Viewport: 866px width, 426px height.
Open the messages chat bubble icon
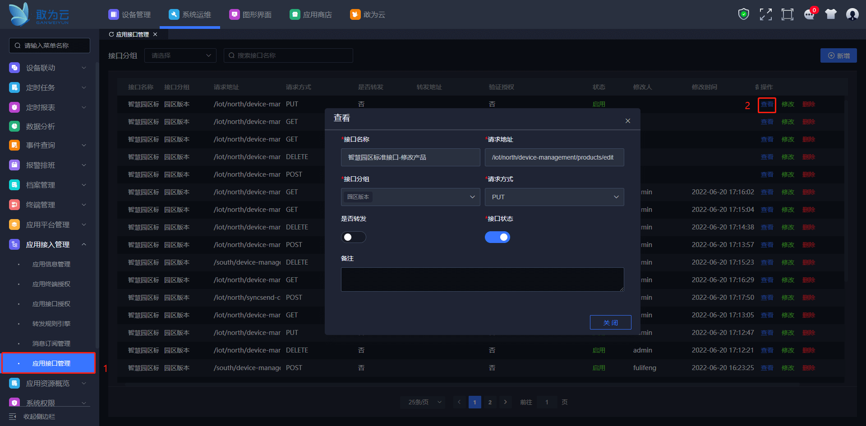[809, 14]
